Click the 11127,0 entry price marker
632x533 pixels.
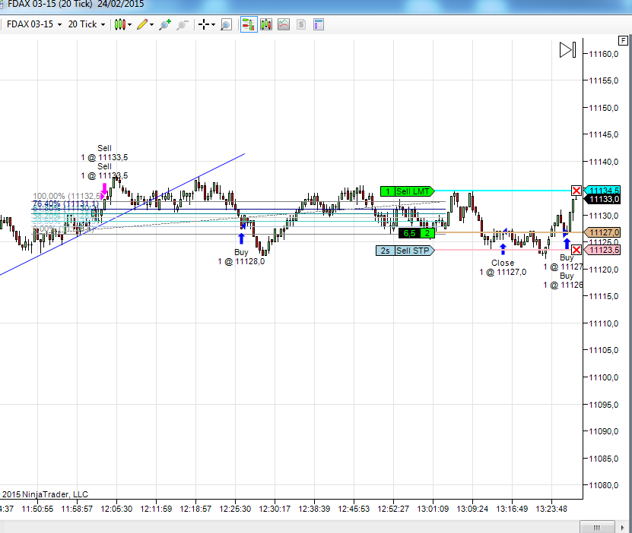pos(602,232)
